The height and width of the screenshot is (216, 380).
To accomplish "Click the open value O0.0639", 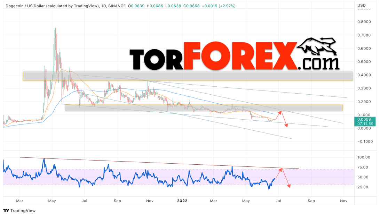I will (x=136, y=6).
